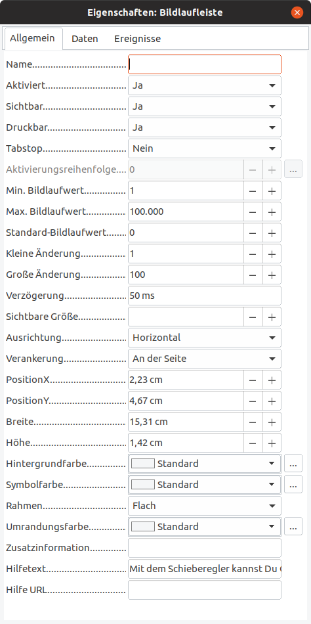Decrease the Breite value
Viewport: 311px width, 624px height.
(253, 422)
